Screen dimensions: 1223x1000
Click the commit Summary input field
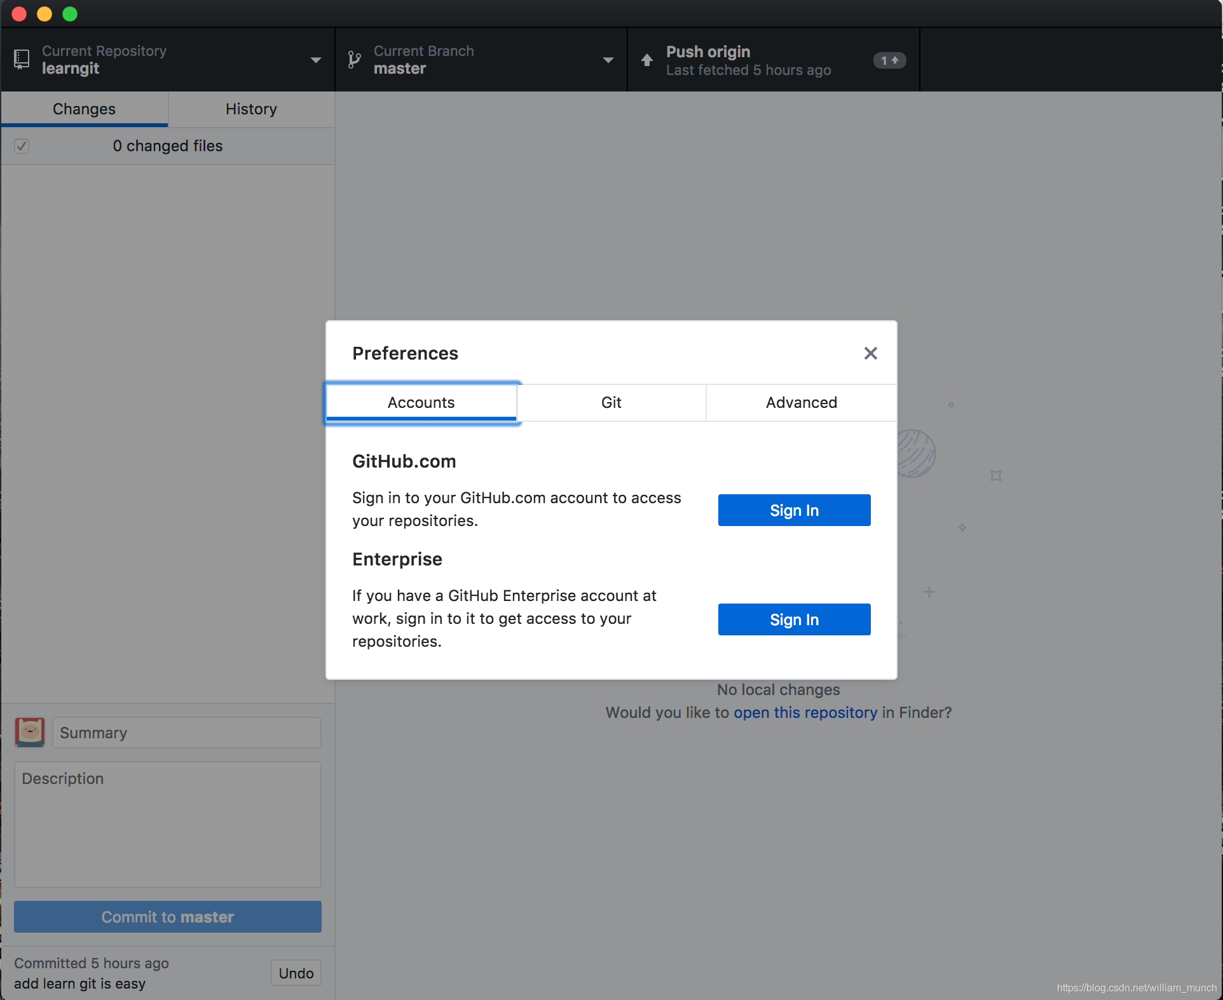click(187, 733)
